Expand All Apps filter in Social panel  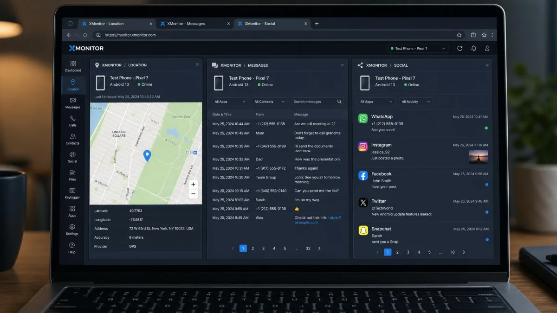pos(376,102)
